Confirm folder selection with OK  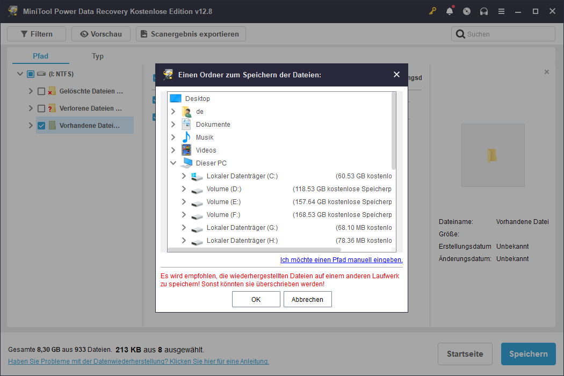(x=256, y=299)
